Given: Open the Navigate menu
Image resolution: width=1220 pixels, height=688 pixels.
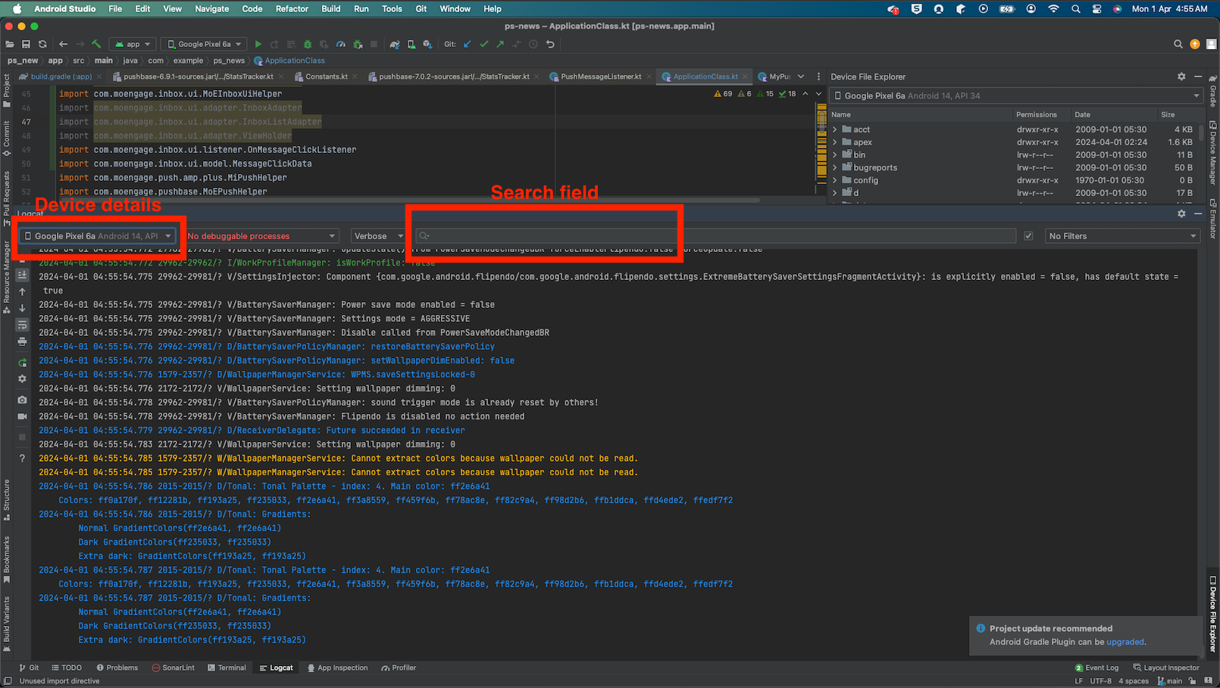Looking at the screenshot, I should 212,9.
